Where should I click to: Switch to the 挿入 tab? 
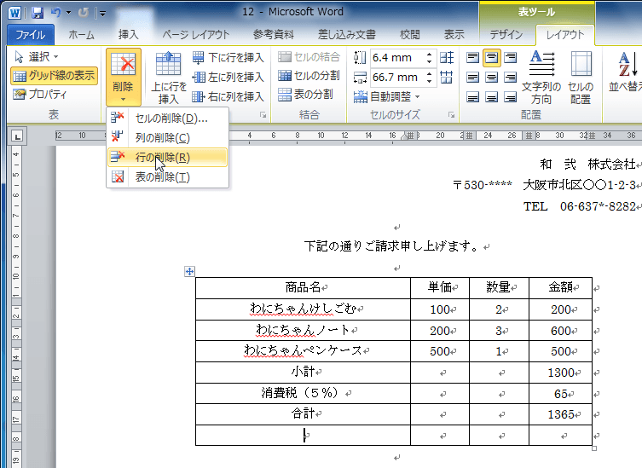(x=128, y=35)
